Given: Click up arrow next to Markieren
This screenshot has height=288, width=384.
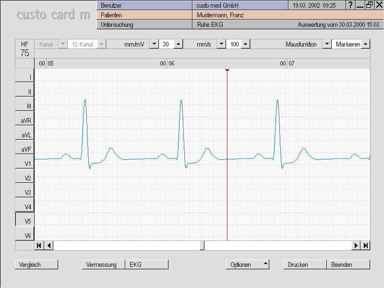Looking at the screenshot, I should (365, 44).
